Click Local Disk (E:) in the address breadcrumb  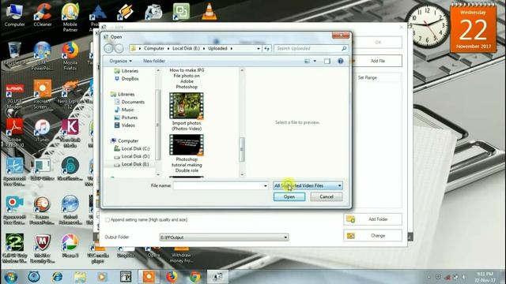(x=186, y=48)
